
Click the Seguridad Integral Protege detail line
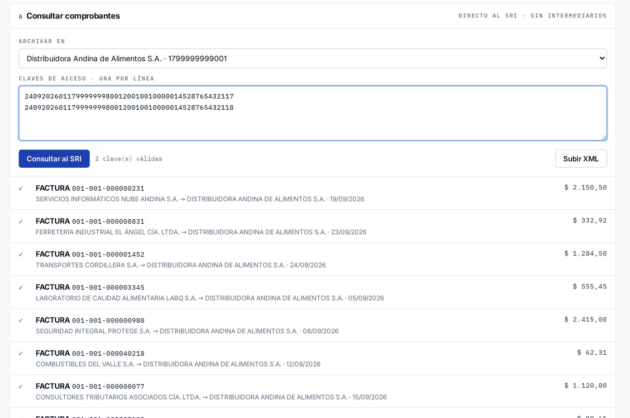187,331
